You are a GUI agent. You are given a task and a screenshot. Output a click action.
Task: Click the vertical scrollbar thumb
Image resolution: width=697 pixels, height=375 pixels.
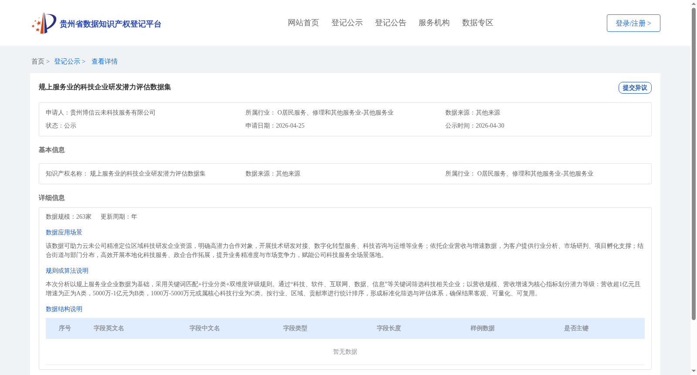[694, 164]
